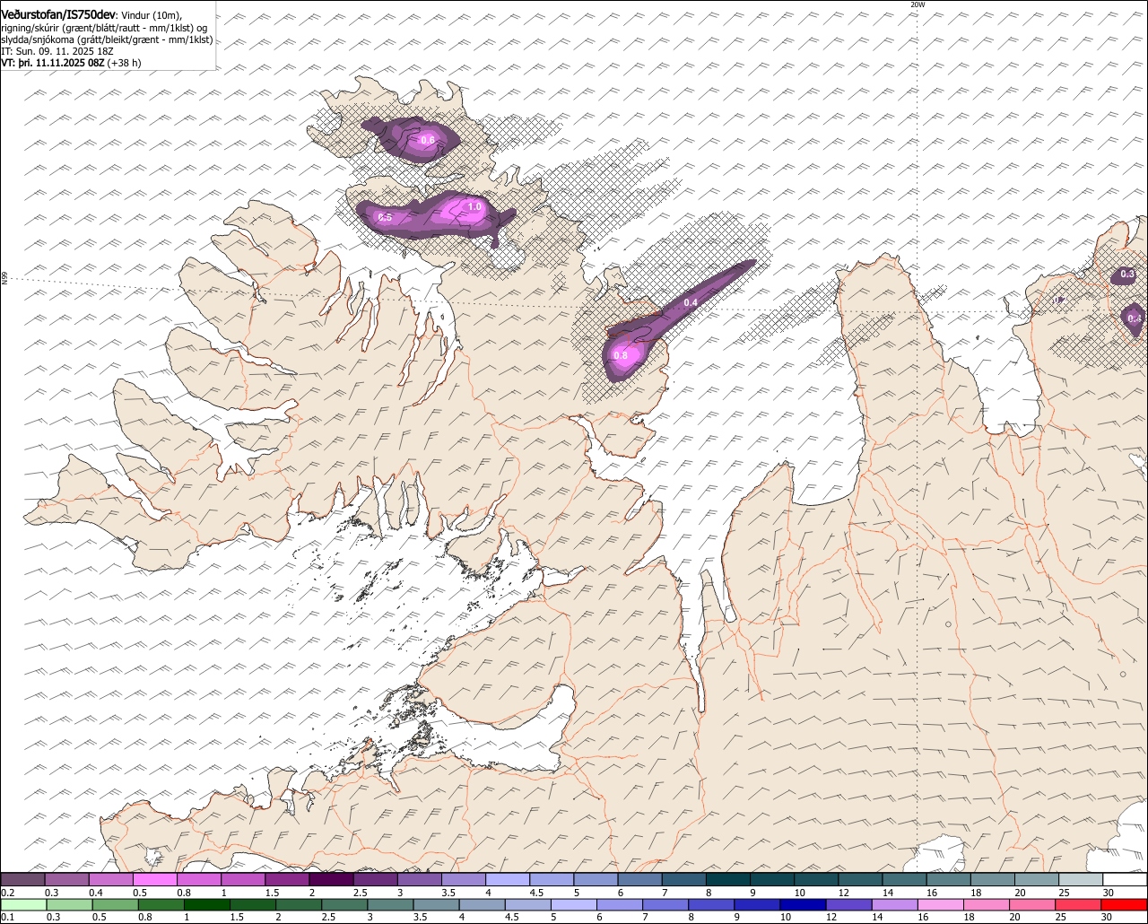The height and width of the screenshot is (924, 1148).
Task: Pick top legend swatch between 0.4 and 0.5
Action: tap(110, 879)
